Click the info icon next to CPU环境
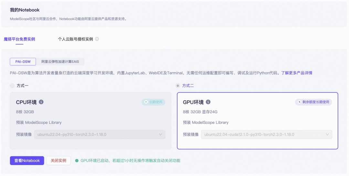Image resolution: width=349 pixels, height=176 pixels. coord(41,102)
